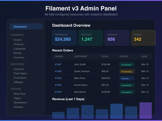Select Categories in the sidebar
Viewport: 162px width, 121px height.
19,49
